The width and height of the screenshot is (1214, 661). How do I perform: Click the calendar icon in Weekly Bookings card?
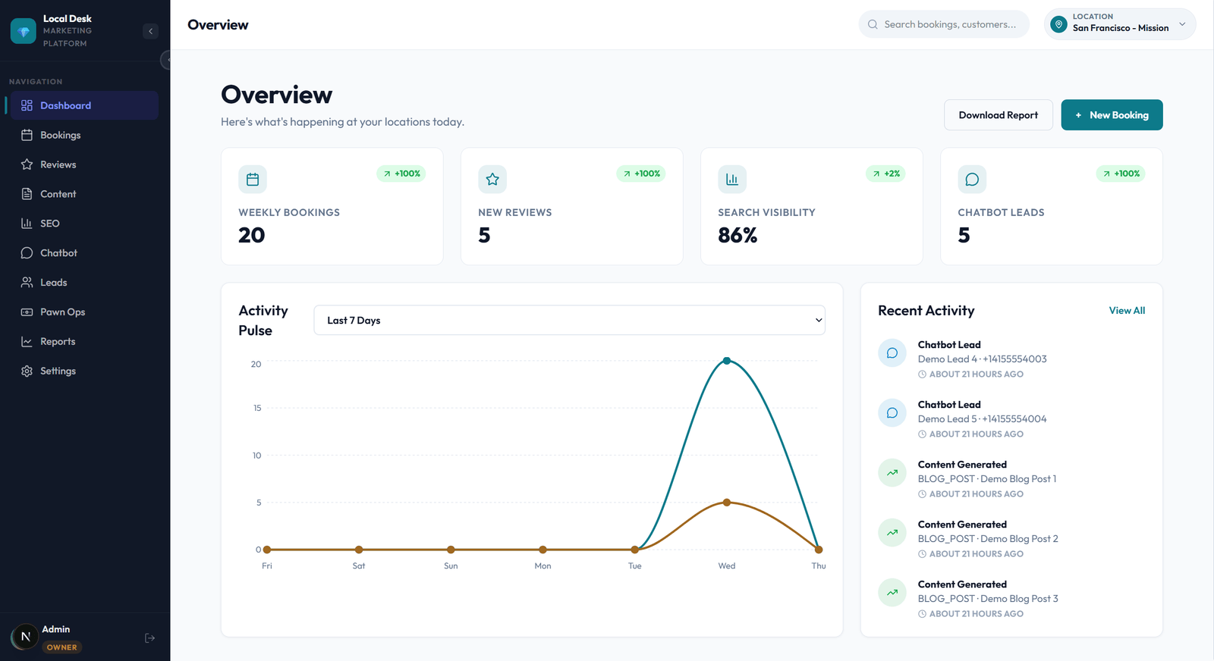coord(253,180)
